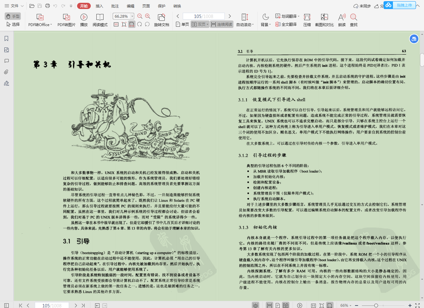Open zoom percentage dropdown 66.28%
The height and width of the screenshot is (308, 424).
(132, 16)
